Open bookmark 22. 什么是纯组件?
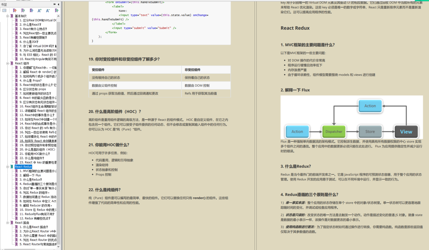Viewport: 429px width, 250px height. pyautogui.click(x=32, y=158)
